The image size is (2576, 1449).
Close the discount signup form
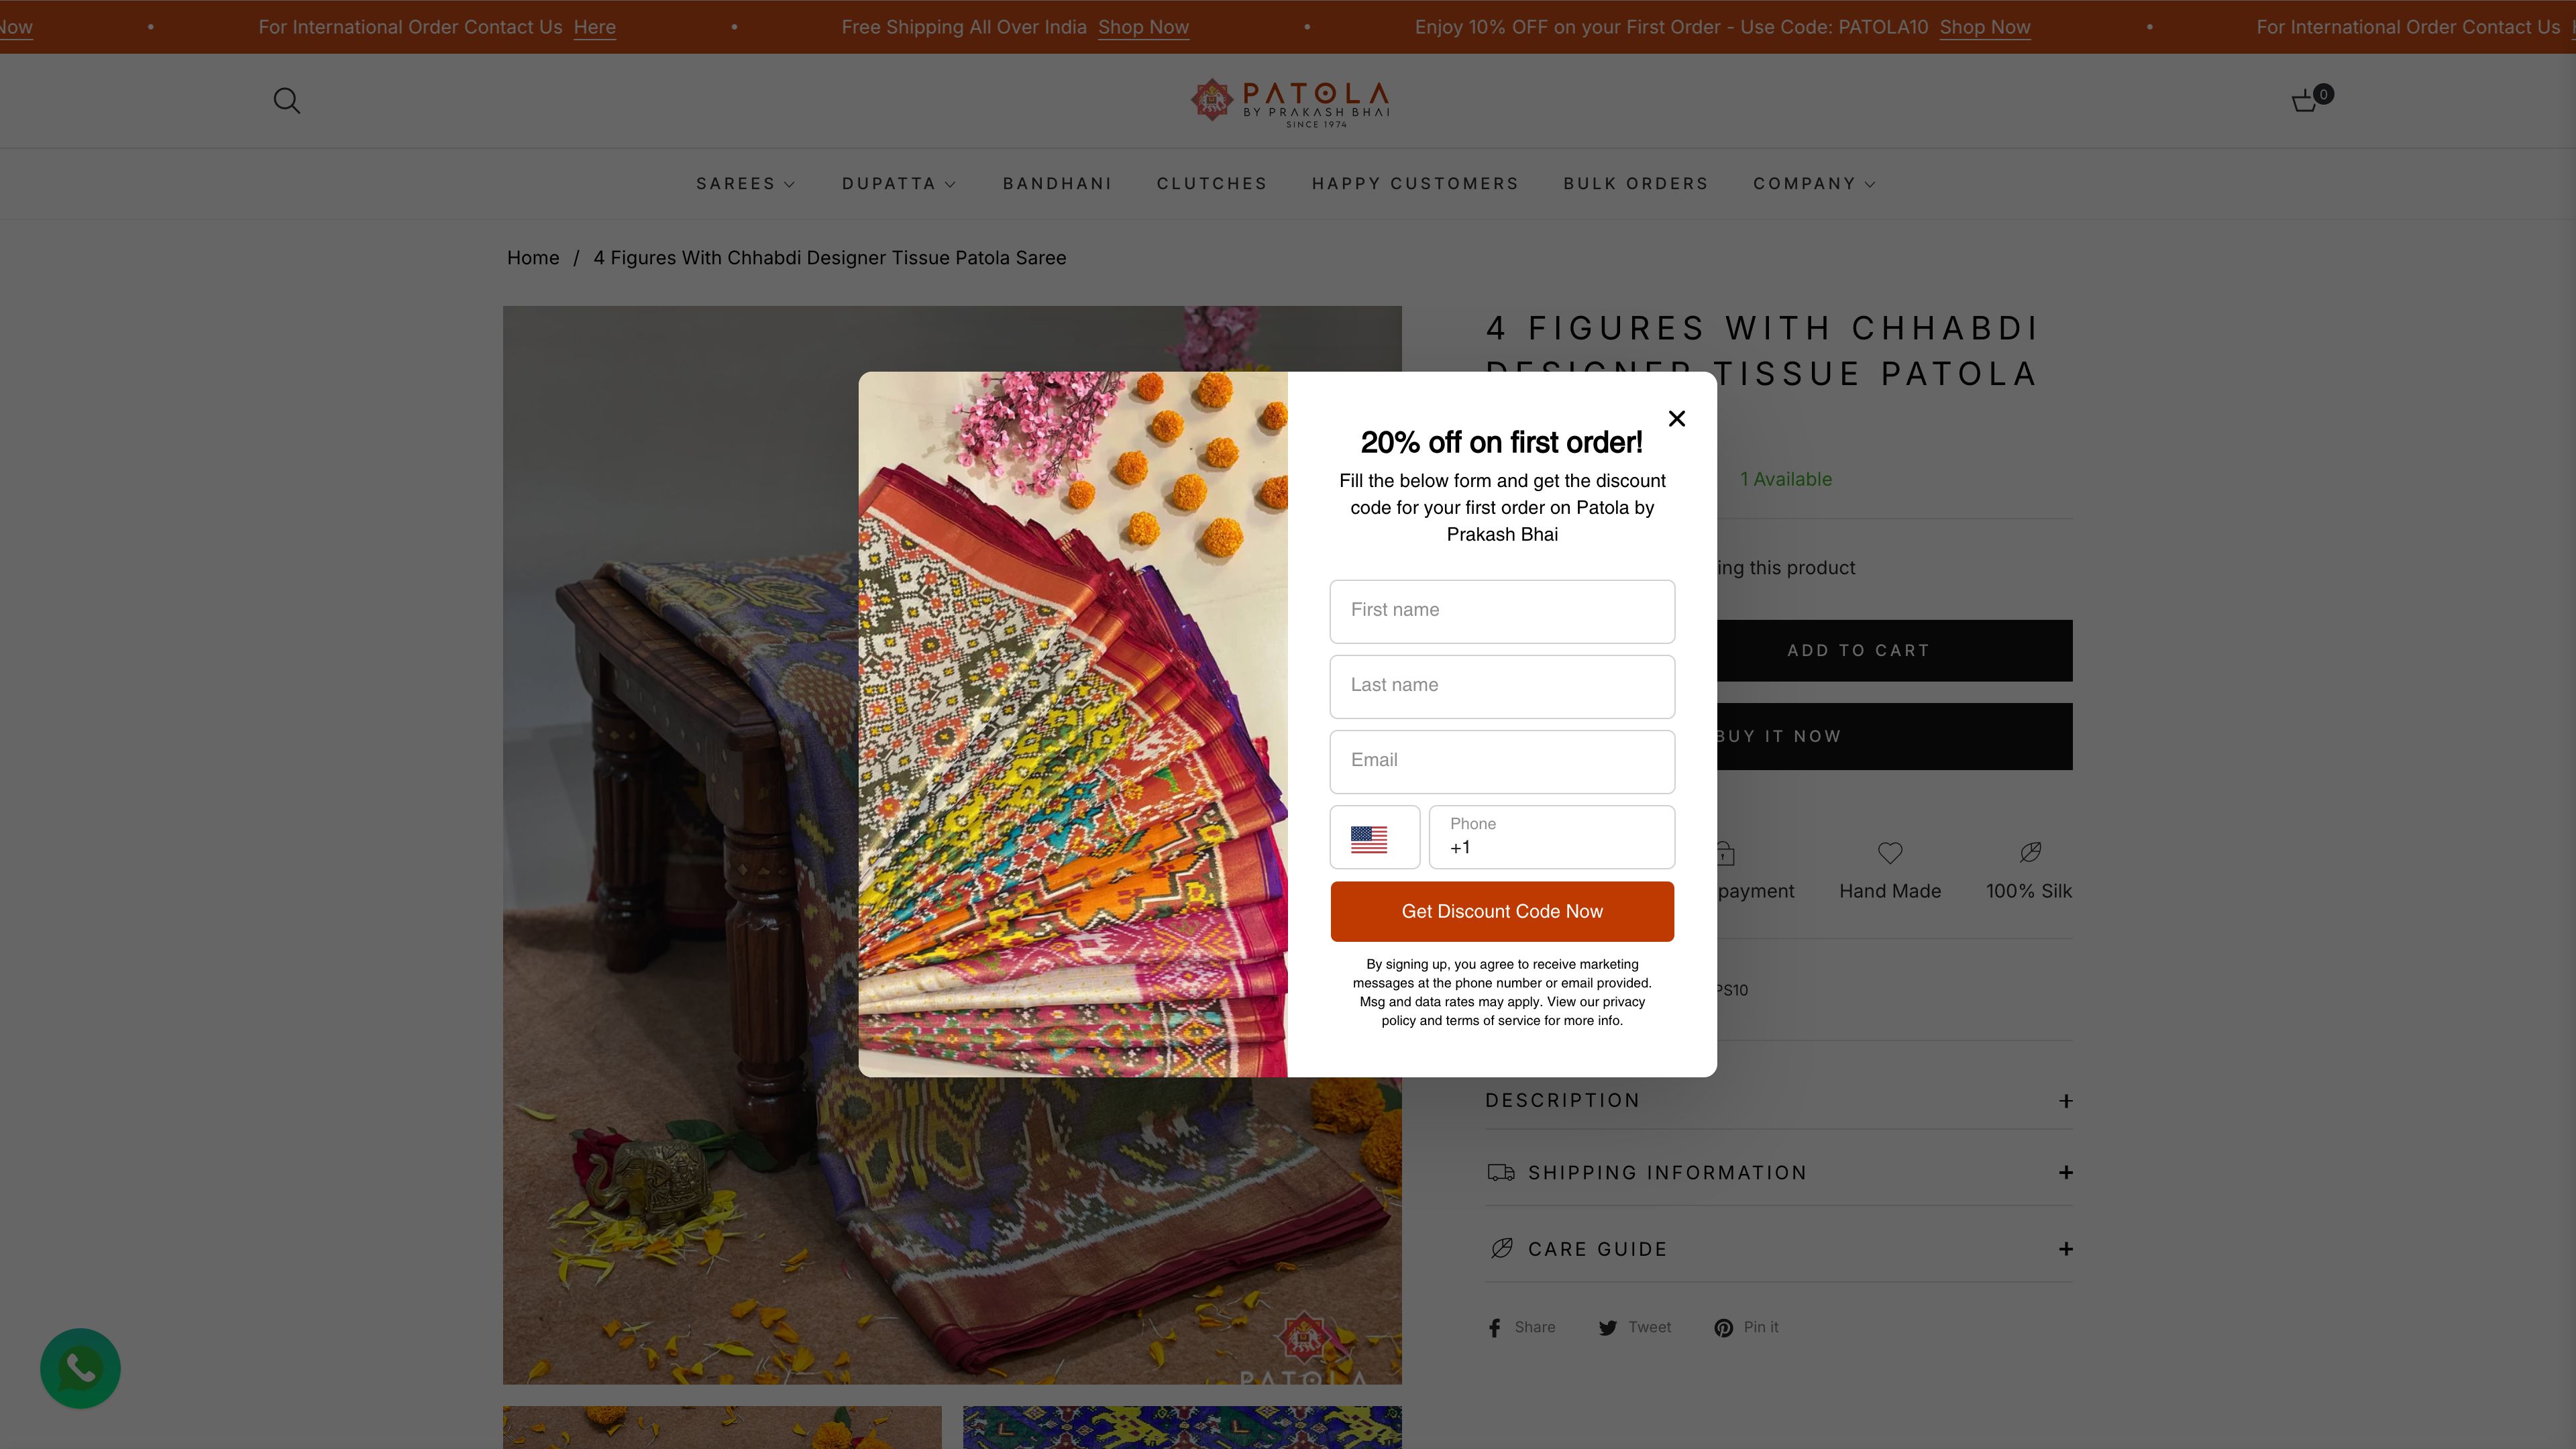[x=1676, y=419]
